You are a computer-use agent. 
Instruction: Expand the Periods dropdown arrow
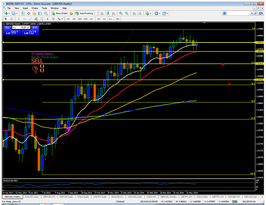pyautogui.click(x=160, y=13)
